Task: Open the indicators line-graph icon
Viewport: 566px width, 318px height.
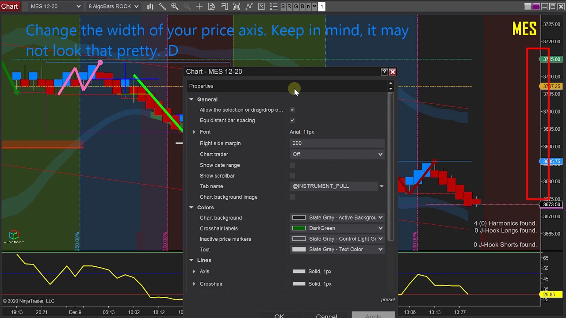Action: [x=249, y=6]
